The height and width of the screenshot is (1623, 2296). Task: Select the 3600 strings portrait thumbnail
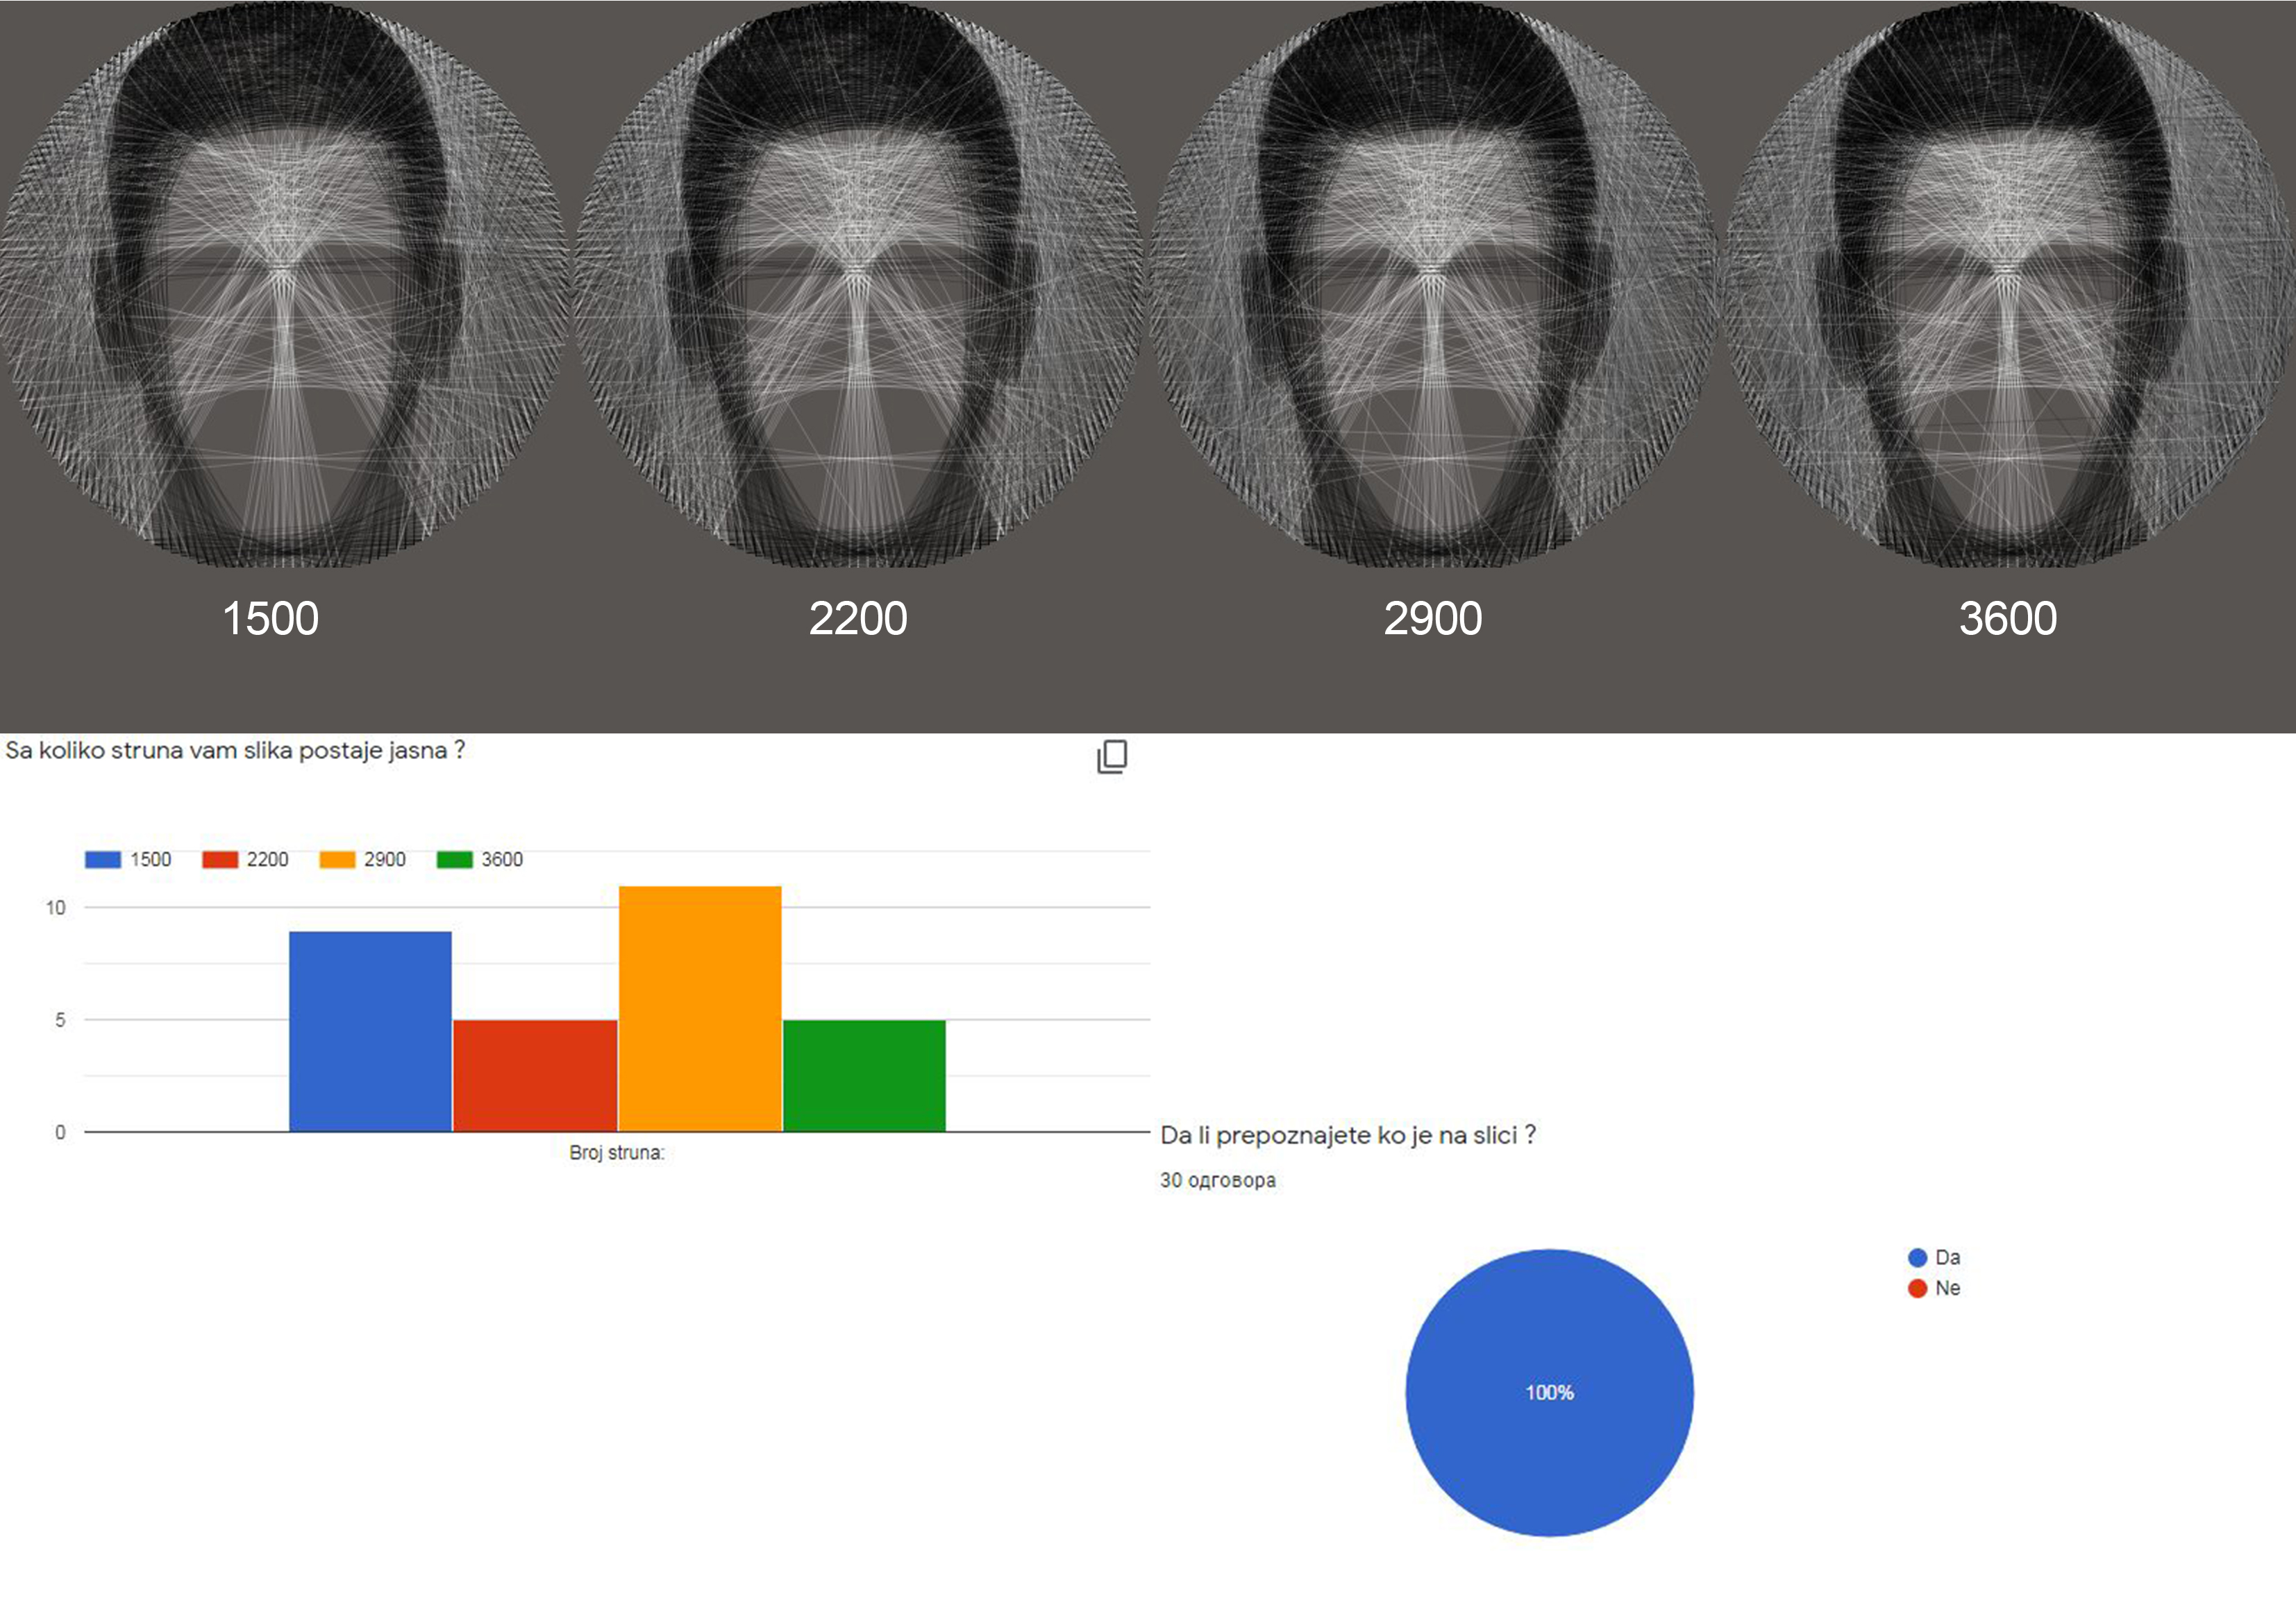2010,284
